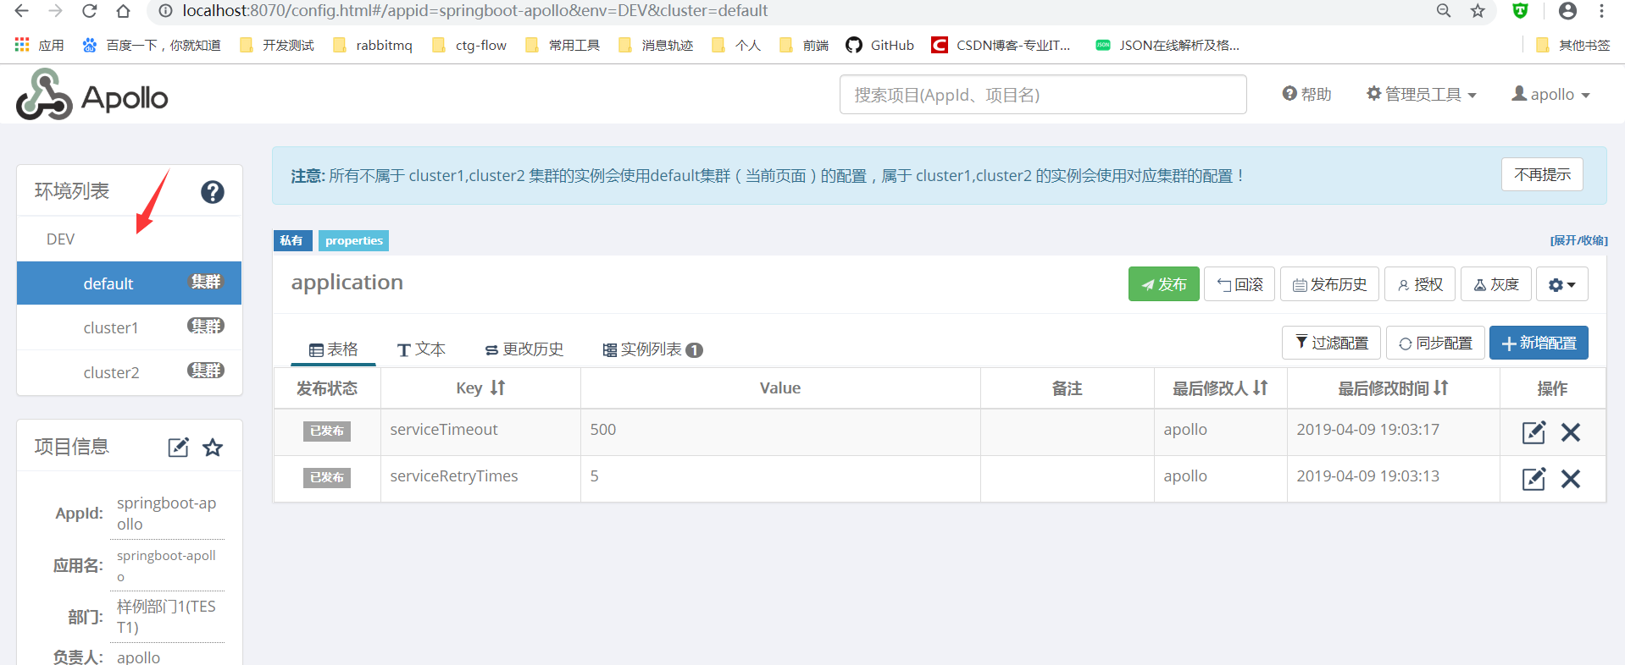
Task: Open the green shield extension
Action: [1521, 11]
